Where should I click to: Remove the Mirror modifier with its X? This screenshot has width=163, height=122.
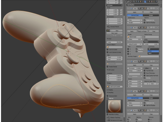click(x=158, y=110)
